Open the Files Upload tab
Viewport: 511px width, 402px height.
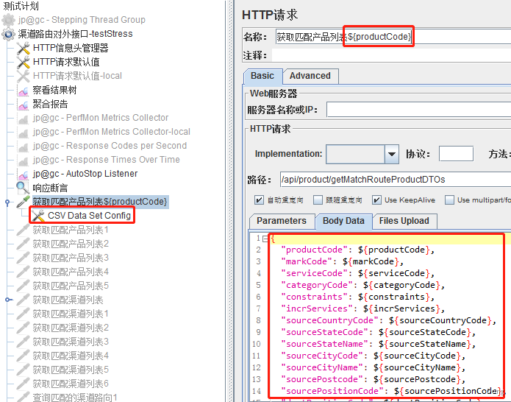click(404, 221)
